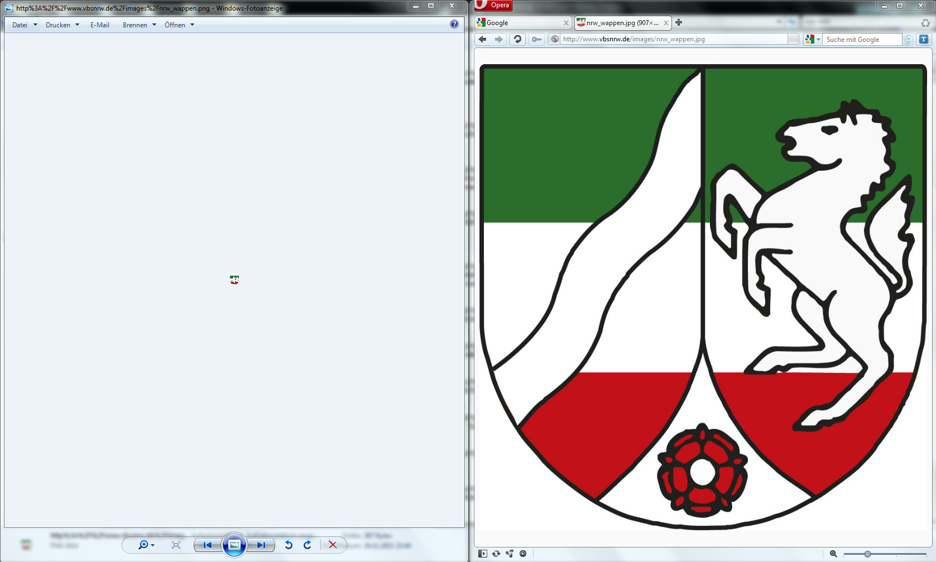This screenshot has height=562, width=936.
Task: Open the closed tabs recycle icon in Opera
Action: (x=925, y=23)
